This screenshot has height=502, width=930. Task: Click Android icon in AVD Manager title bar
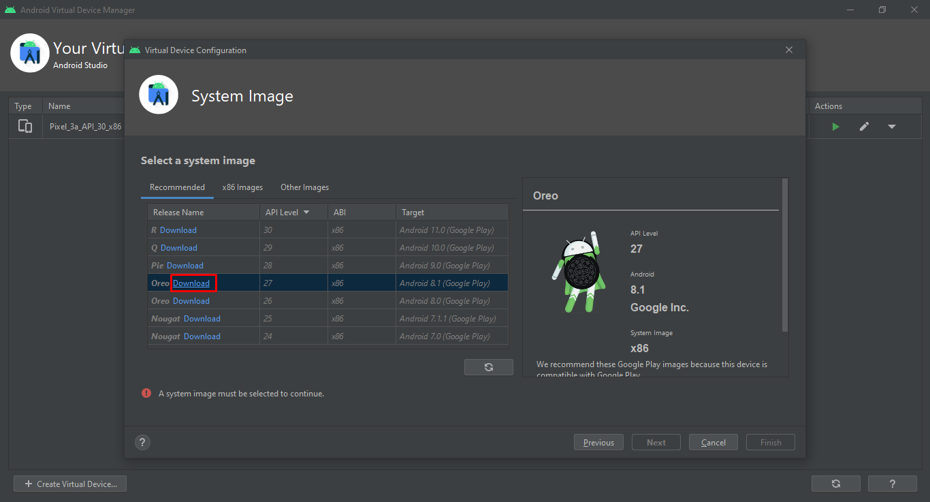coord(10,10)
